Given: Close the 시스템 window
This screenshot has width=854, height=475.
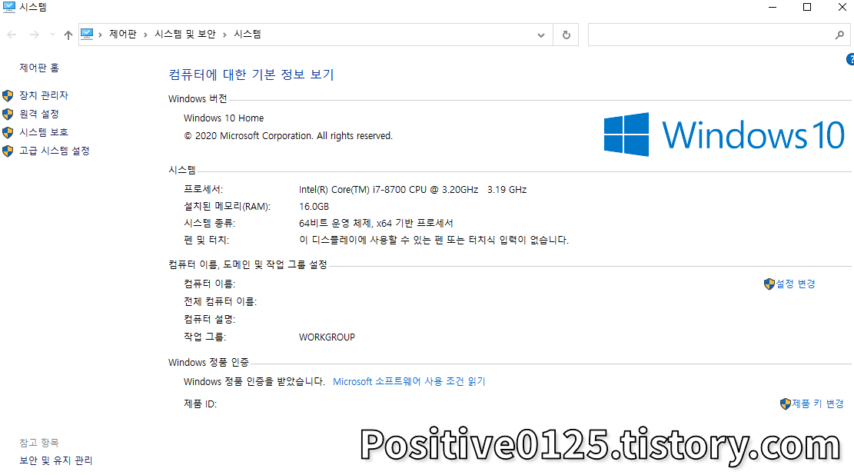Looking at the screenshot, I should (842, 7).
